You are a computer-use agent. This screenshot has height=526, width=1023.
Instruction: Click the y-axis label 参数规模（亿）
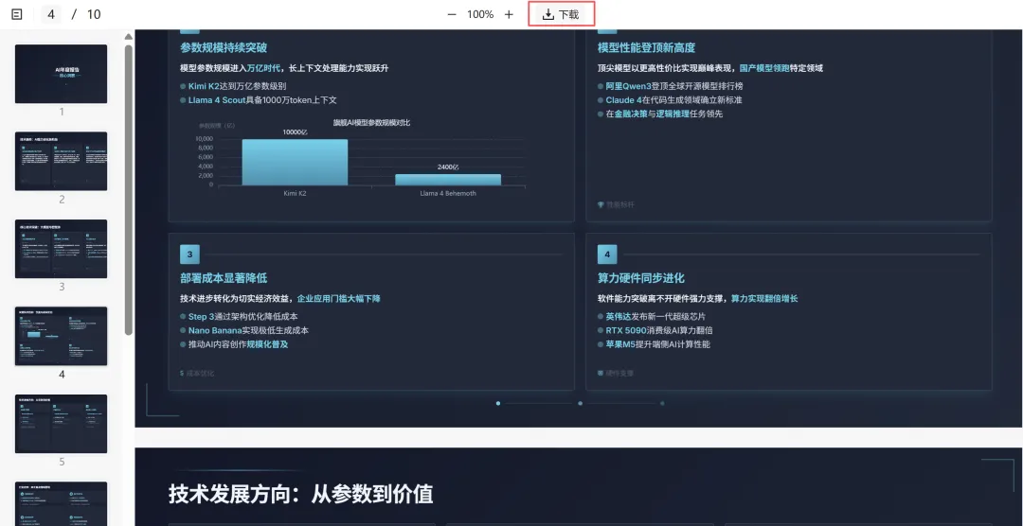pos(217,126)
